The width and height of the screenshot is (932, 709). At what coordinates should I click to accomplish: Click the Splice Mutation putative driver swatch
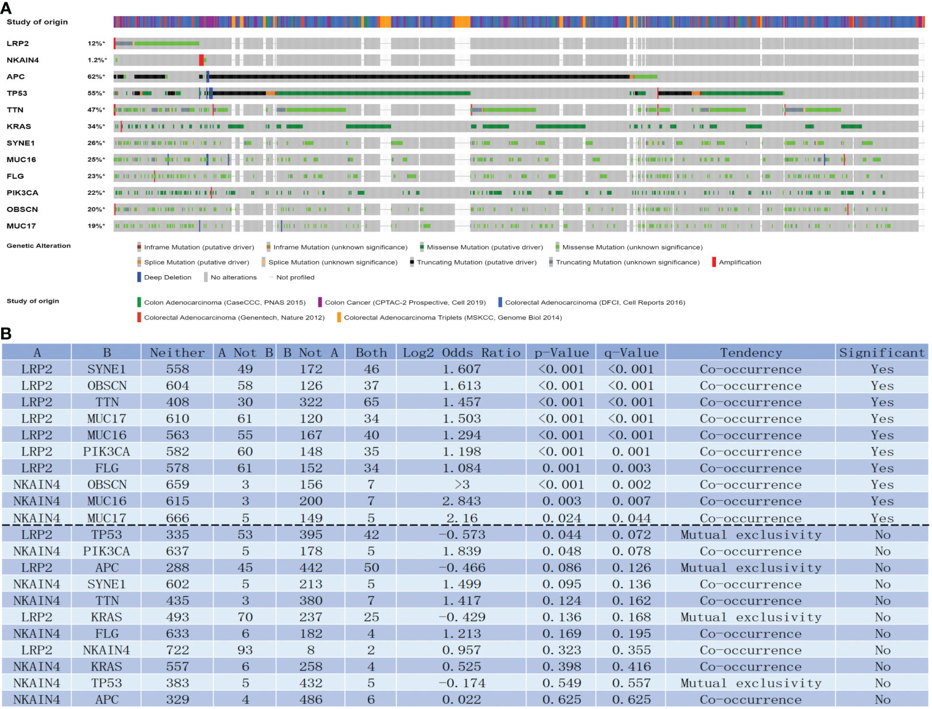click(139, 262)
